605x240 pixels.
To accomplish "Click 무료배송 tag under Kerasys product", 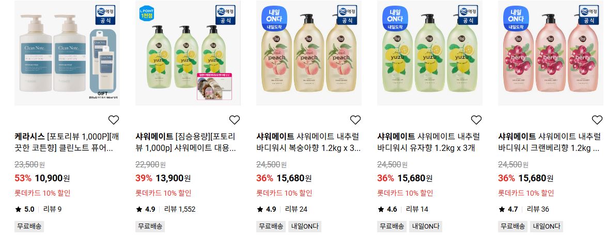I will coord(29,226).
